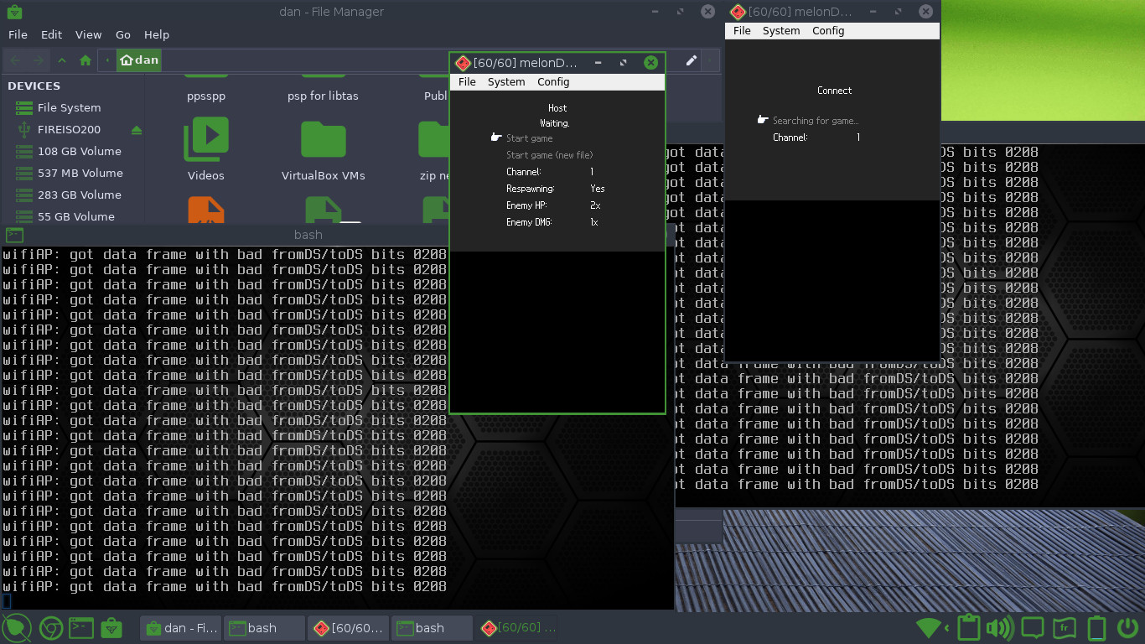Viewport: 1145px width, 644px height.
Task: Click 'Enemy DMG:' option in Host window
Action: [529, 222]
